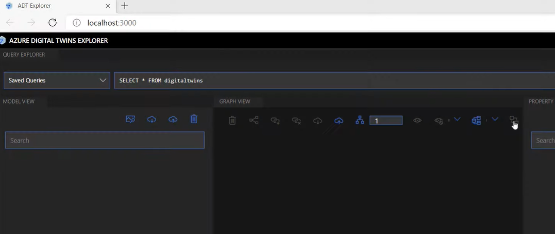The image size is (555, 234).
Task: Toggle show all twins eye icon
Action: [417, 121]
